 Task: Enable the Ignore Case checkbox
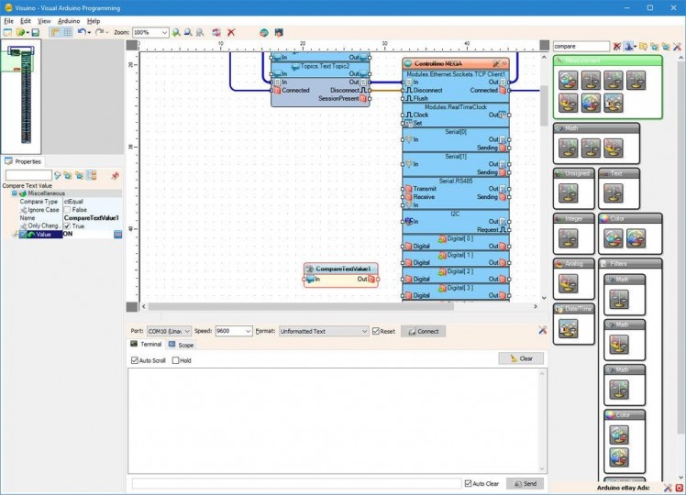(67, 210)
